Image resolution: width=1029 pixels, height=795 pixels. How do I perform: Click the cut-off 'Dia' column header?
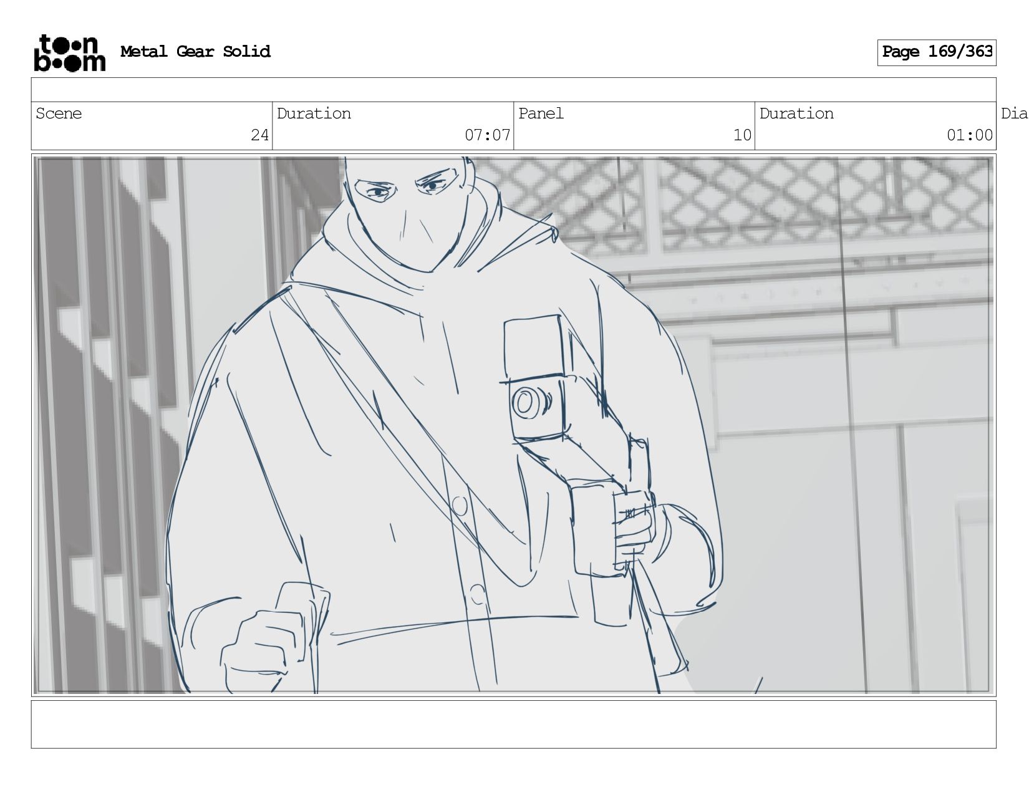1015,113
